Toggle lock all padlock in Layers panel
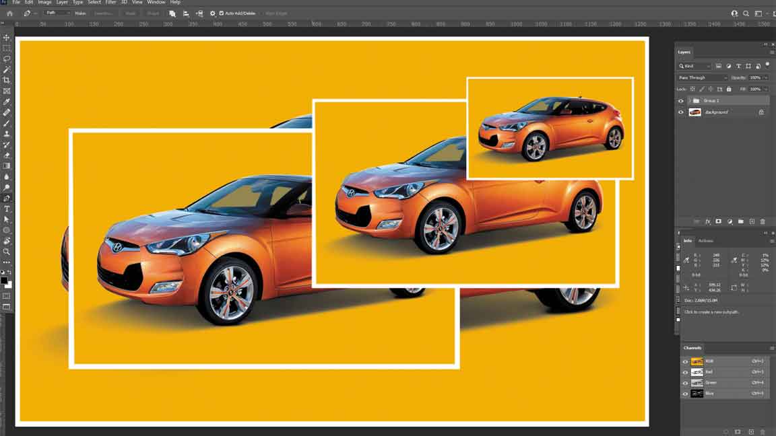The height and width of the screenshot is (436, 776). coord(728,89)
